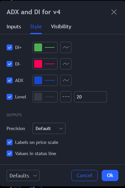Pick the gray Level color swatch

tap(38, 97)
